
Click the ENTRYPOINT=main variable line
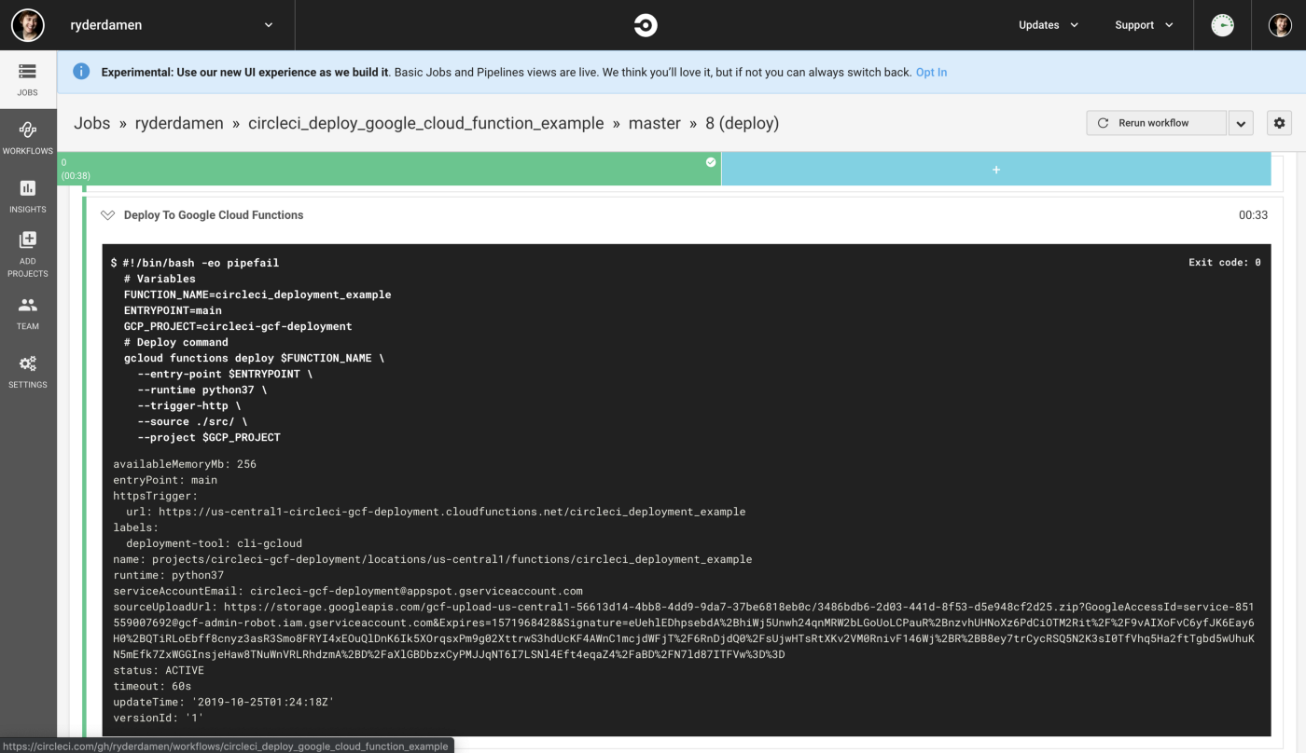click(173, 310)
